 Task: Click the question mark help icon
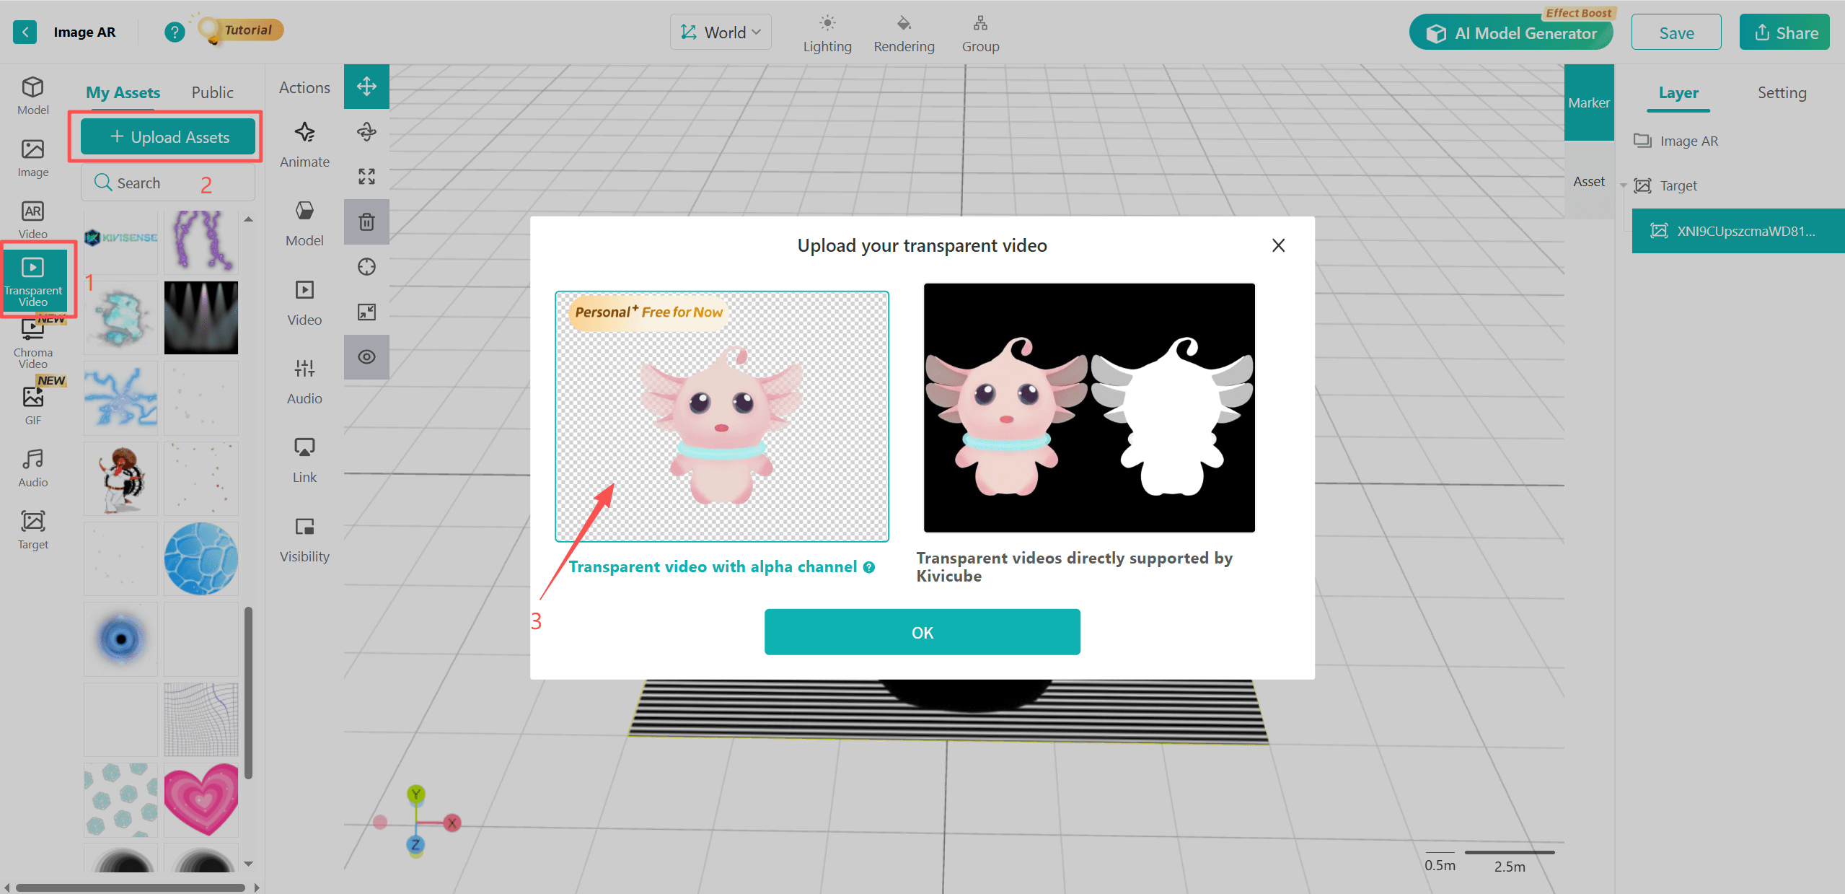click(174, 32)
